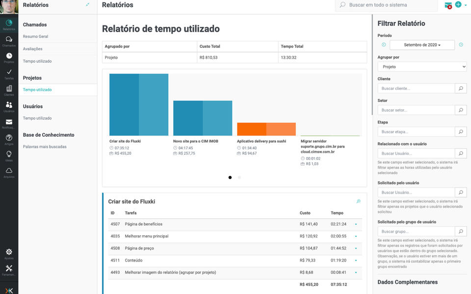Open the Notificações envelope icon
This screenshot has height=294, width=471.
pyautogui.click(x=9, y=123)
